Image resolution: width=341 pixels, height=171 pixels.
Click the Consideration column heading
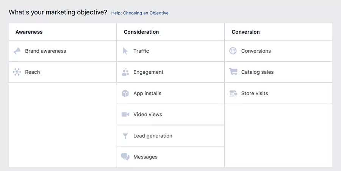(141, 32)
